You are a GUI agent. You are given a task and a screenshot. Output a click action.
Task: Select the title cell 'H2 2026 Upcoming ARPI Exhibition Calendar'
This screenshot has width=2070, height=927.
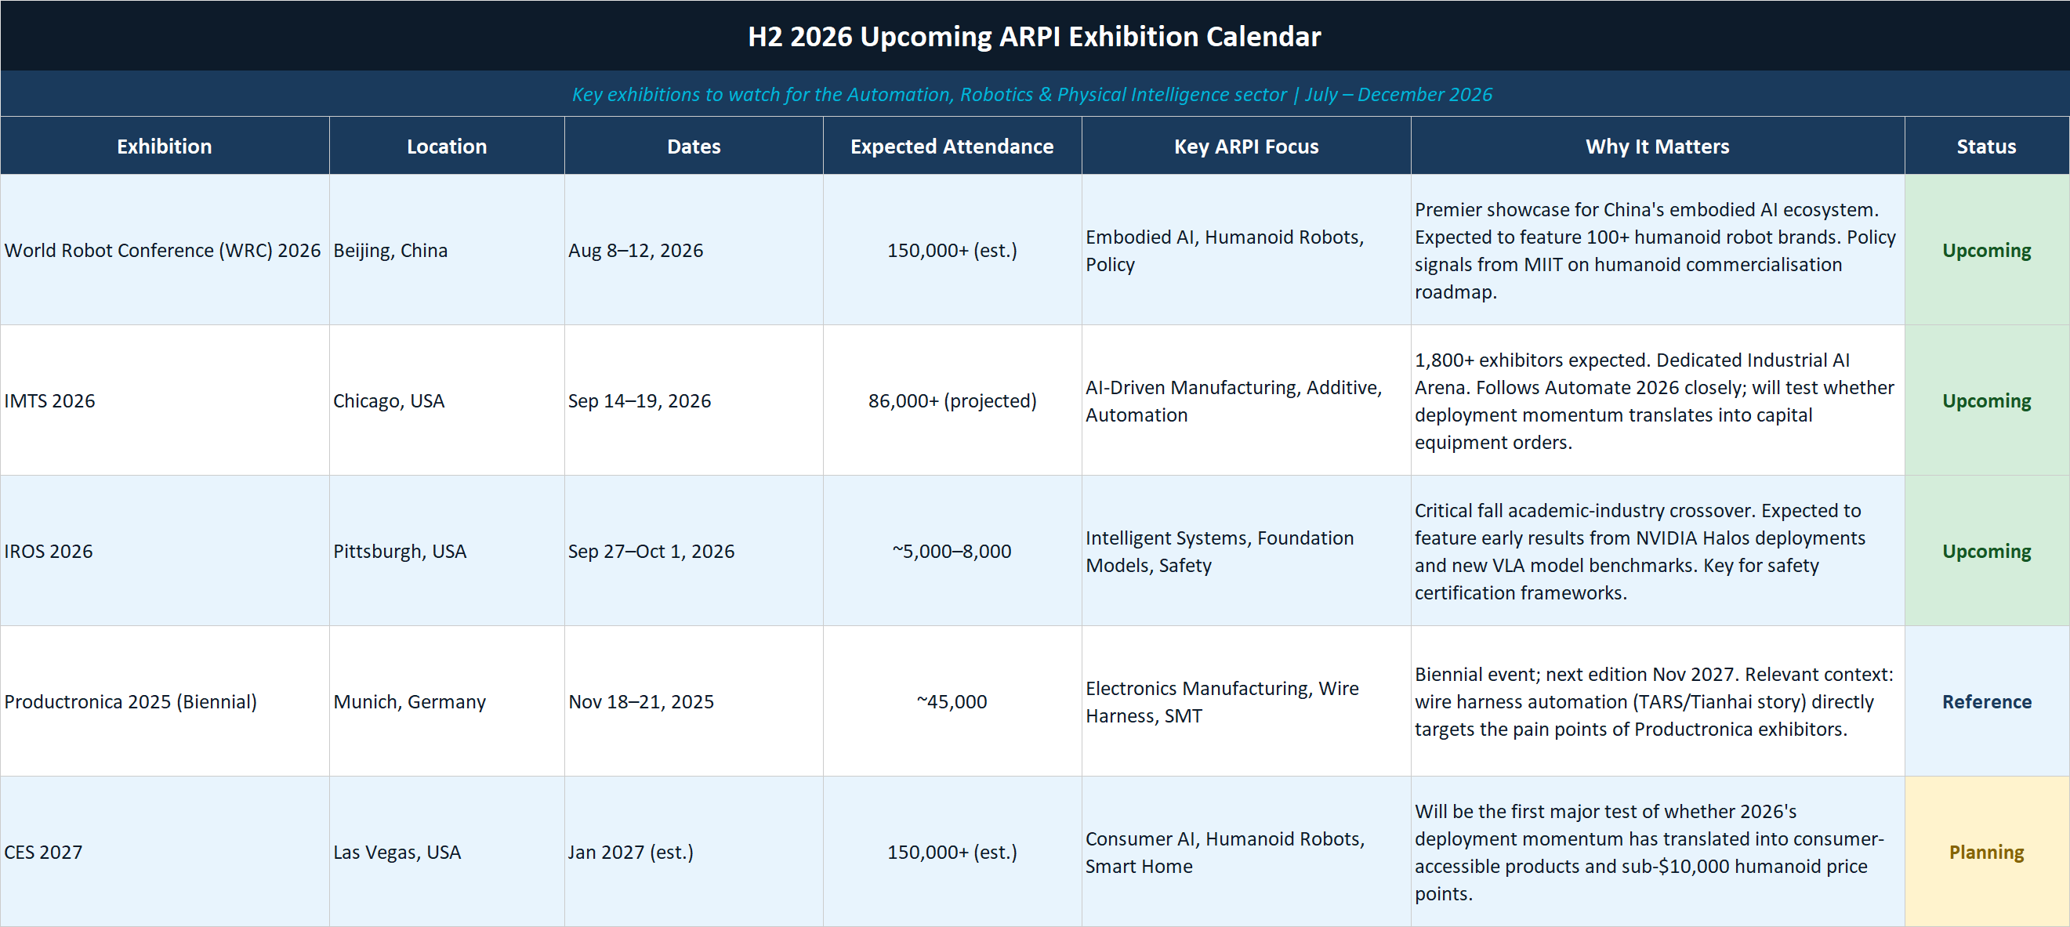pyautogui.click(x=1035, y=36)
